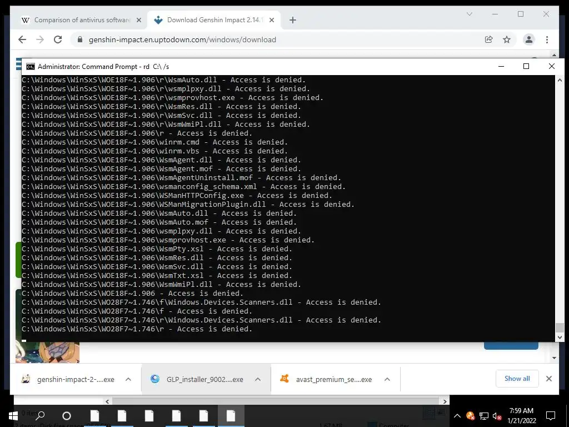Click the GLP_installer download file icon
This screenshot has height=427, width=569.
155,379
